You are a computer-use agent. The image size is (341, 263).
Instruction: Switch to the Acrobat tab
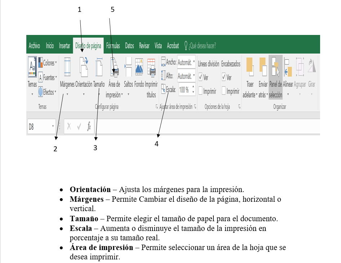pos(173,46)
